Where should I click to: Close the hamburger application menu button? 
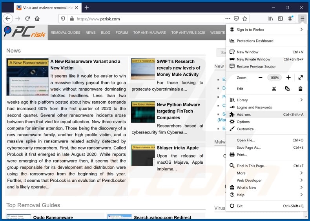pyautogui.click(x=302, y=18)
